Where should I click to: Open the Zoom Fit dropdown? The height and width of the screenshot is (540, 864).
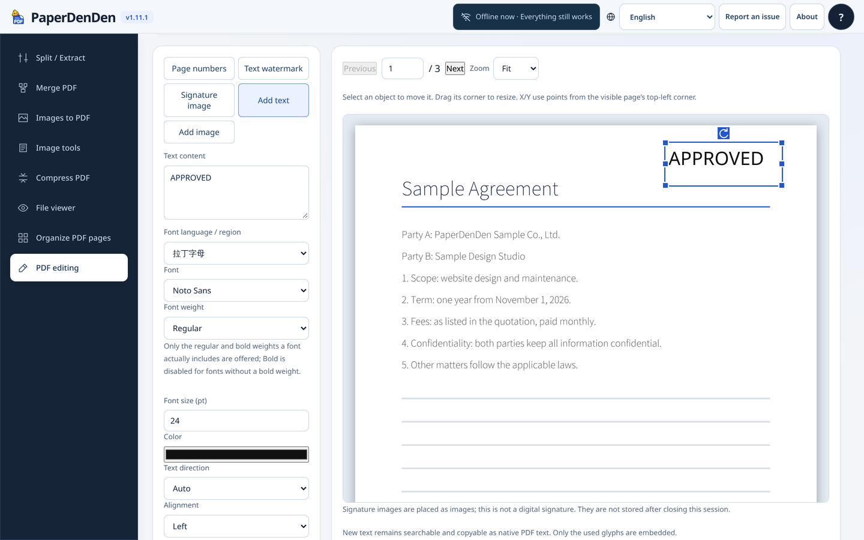click(x=516, y=68)
